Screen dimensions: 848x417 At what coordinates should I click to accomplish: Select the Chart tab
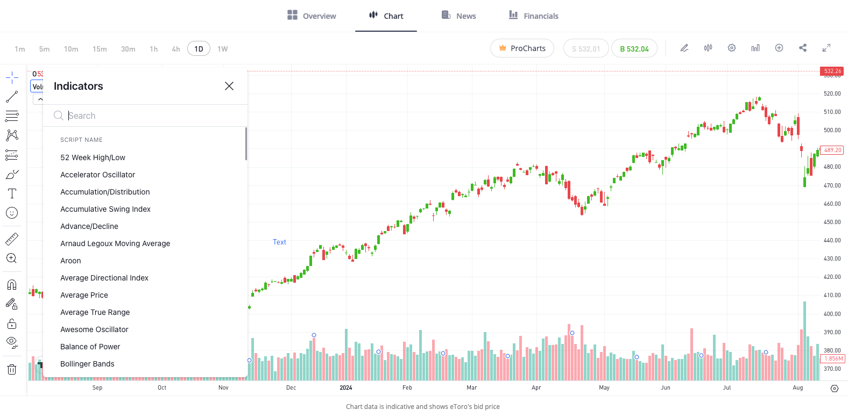tap(386, 16)
